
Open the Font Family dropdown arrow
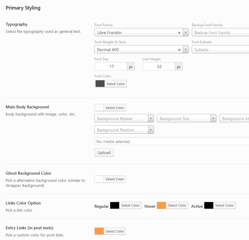point(186,33)
